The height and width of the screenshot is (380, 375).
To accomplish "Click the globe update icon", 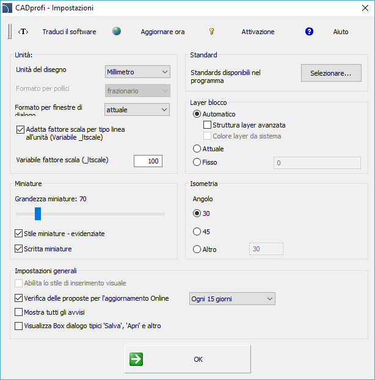I will pyautogui.click(x=117, y=31).
